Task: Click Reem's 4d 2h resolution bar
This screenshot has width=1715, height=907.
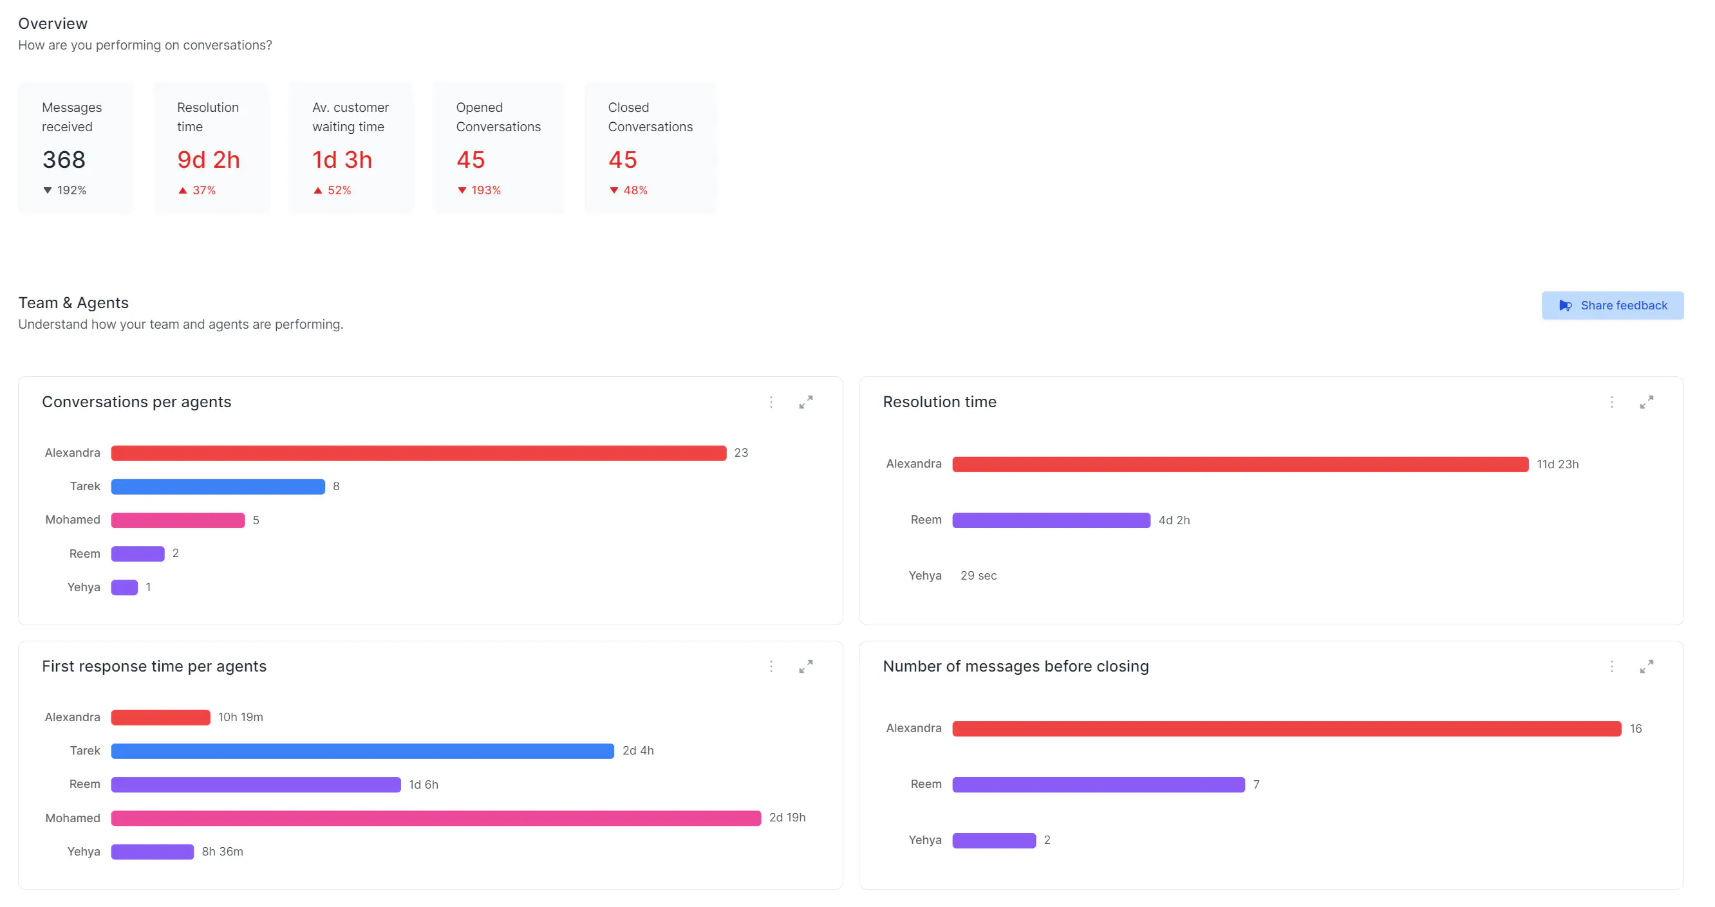Action: click(1051, 520)
